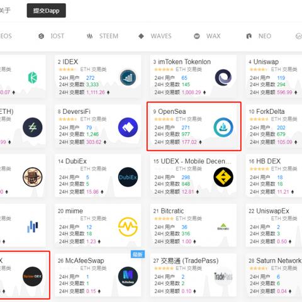302x302 pixels.
Task: Open the UniswapEx dapp title
Action: (272, 211)
